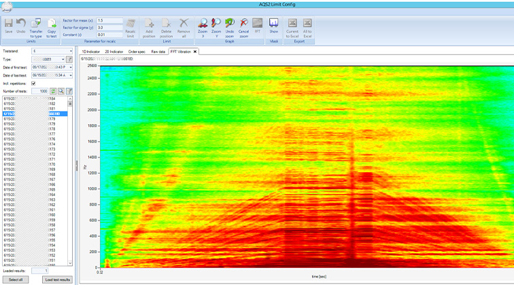Toggle the Incl. repetitions checkbox
514x285 pixels.
[x=33, y=83]
